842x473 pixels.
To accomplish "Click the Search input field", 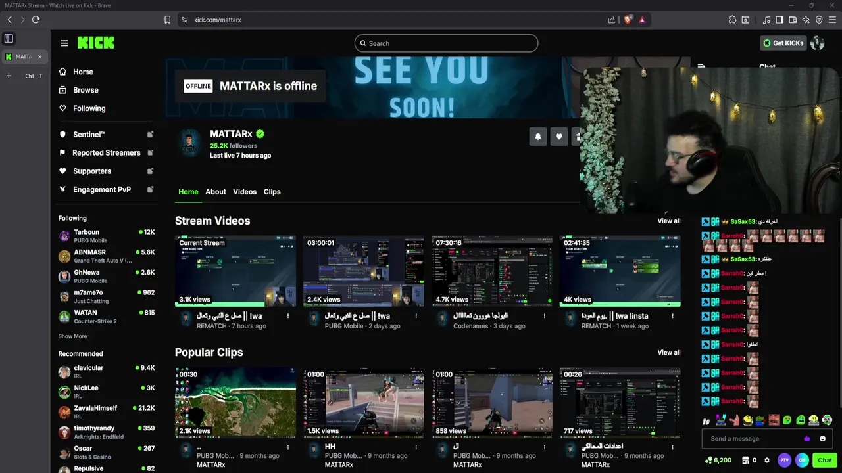I will coord(446,43).
